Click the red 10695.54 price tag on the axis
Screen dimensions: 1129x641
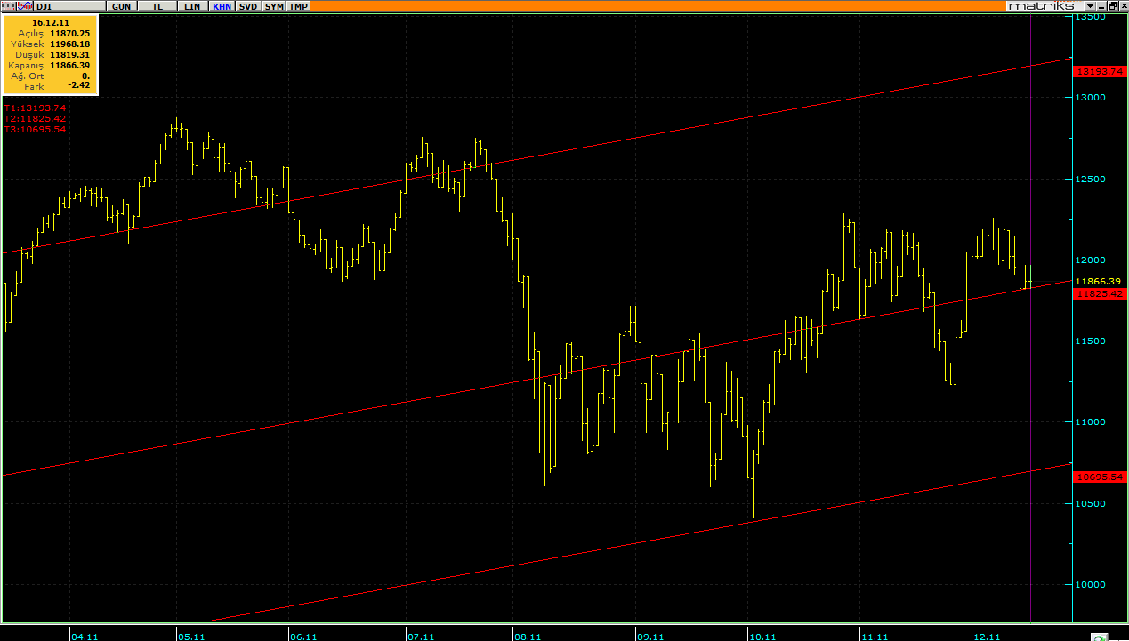(x=1100, y=477)
